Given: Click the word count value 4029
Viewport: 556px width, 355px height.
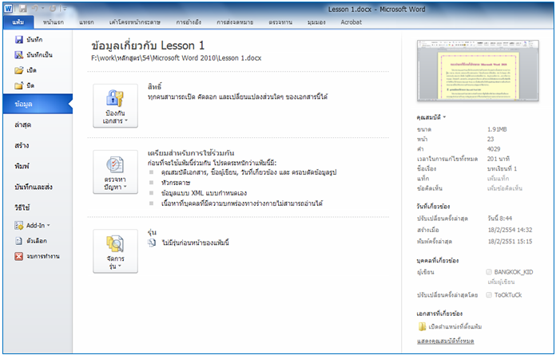Looking at the screenshot, I should tap(494, 149).
